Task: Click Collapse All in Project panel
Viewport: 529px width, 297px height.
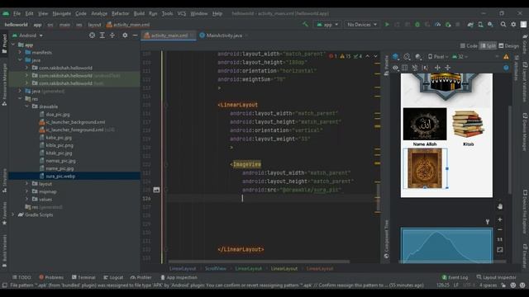Action: pyautogui.click(x=112, y=35)
